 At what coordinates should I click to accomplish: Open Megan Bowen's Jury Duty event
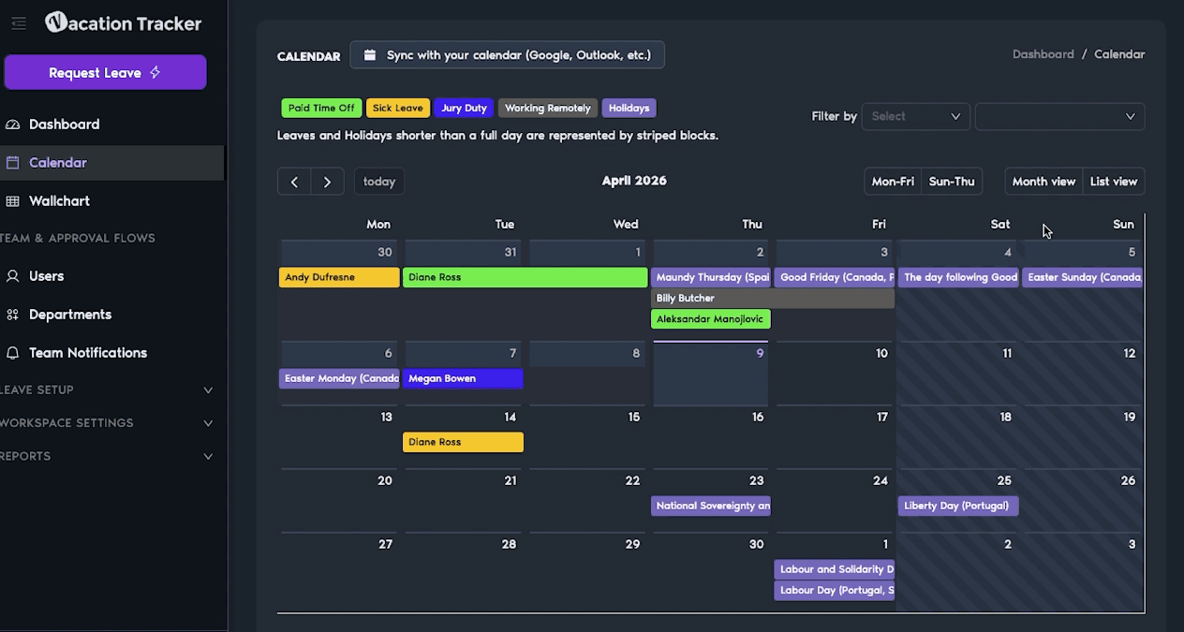[x=463, y=379]
